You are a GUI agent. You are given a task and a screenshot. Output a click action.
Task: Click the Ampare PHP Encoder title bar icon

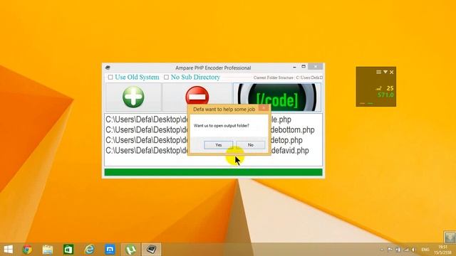click(x=108, y=68)
